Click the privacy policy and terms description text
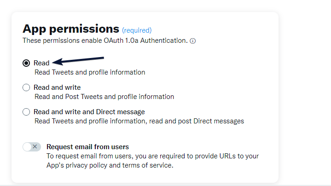 click(110, 165)
